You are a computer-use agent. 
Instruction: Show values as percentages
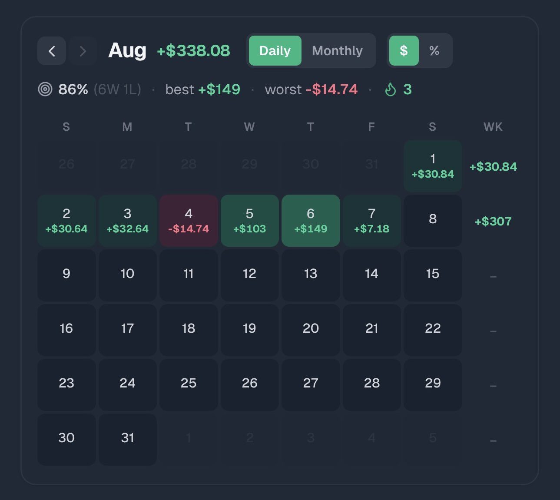[434, 51]
